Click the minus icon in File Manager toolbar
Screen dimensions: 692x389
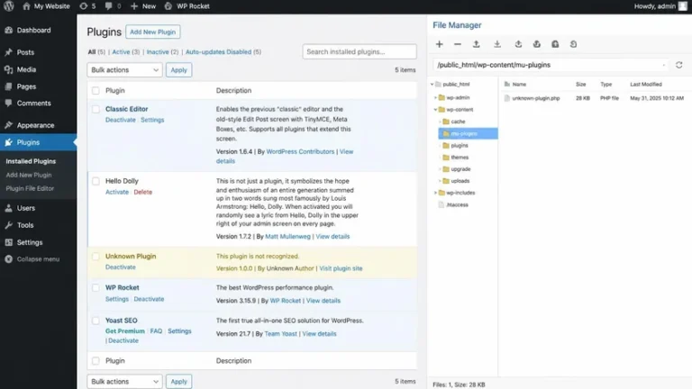point(458,44)
